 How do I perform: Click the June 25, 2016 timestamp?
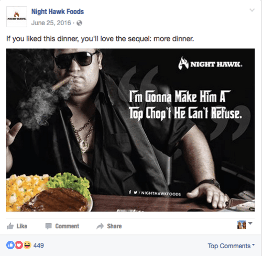tap(51, 23)
